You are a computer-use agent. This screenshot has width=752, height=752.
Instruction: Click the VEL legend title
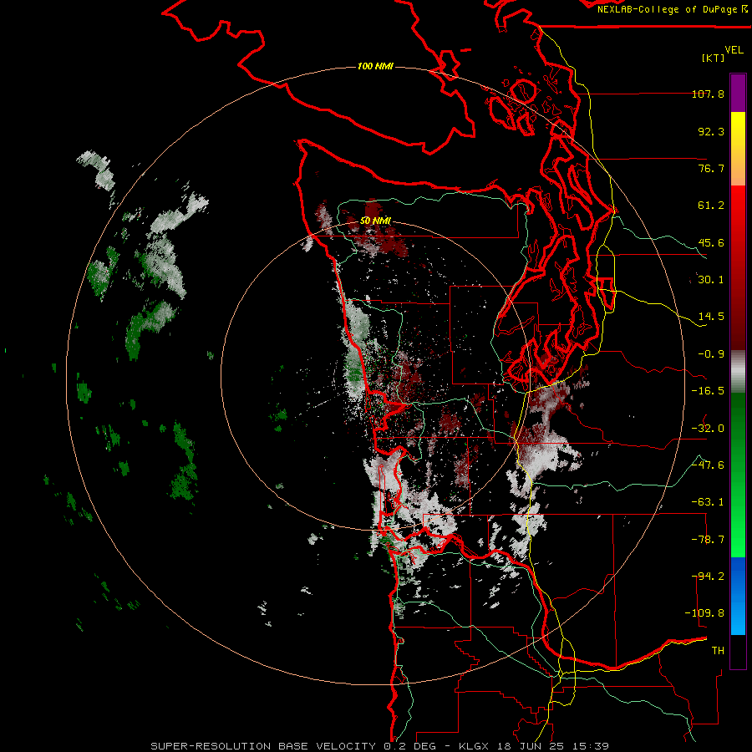(734, 50)
